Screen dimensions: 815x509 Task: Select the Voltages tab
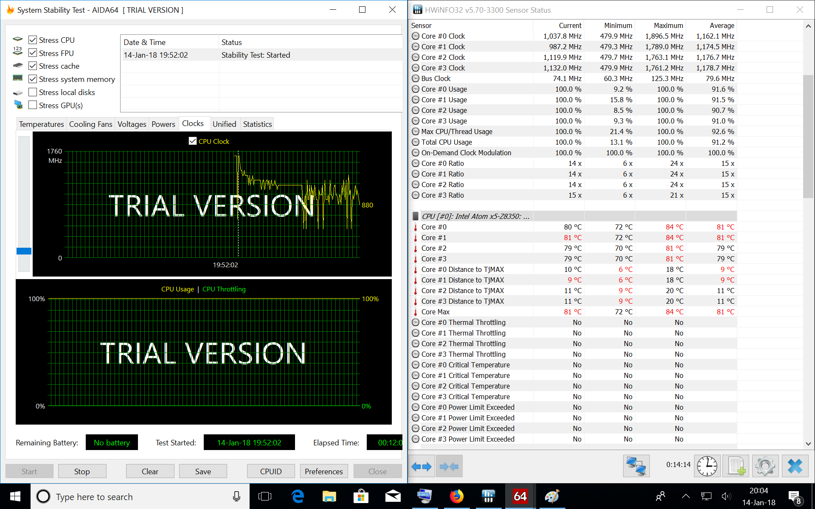[132, 124]
